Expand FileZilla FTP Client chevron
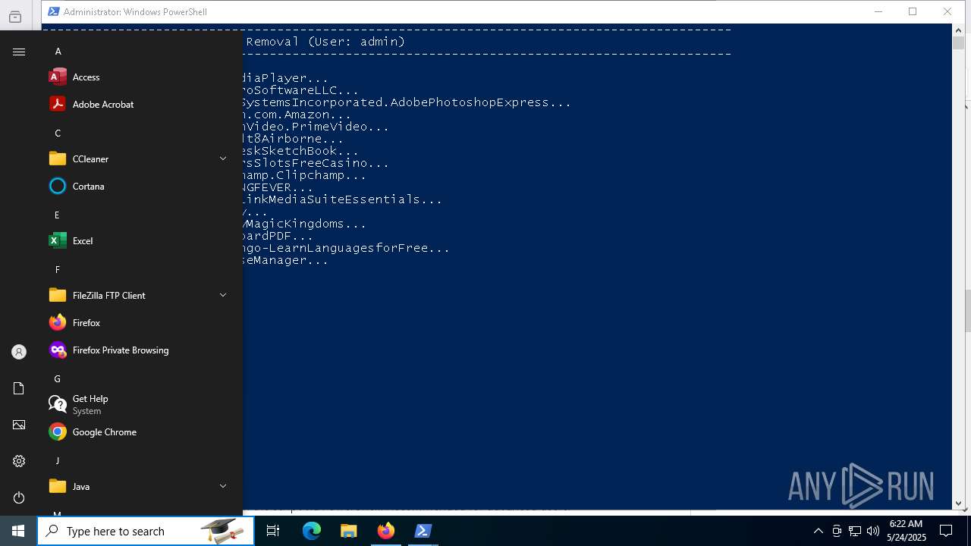 [223, 295]
